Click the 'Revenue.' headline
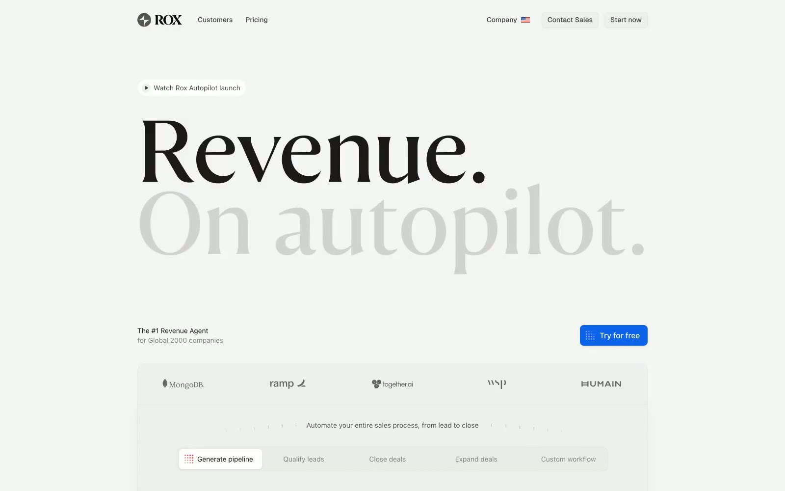 pos(314,152)
